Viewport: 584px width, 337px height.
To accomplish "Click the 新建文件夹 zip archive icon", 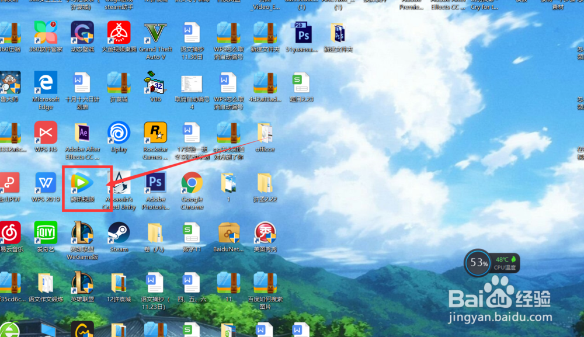I will point(265,32).
